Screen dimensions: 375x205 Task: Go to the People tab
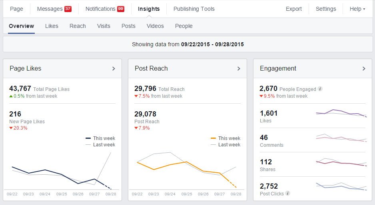coord(184,26)
